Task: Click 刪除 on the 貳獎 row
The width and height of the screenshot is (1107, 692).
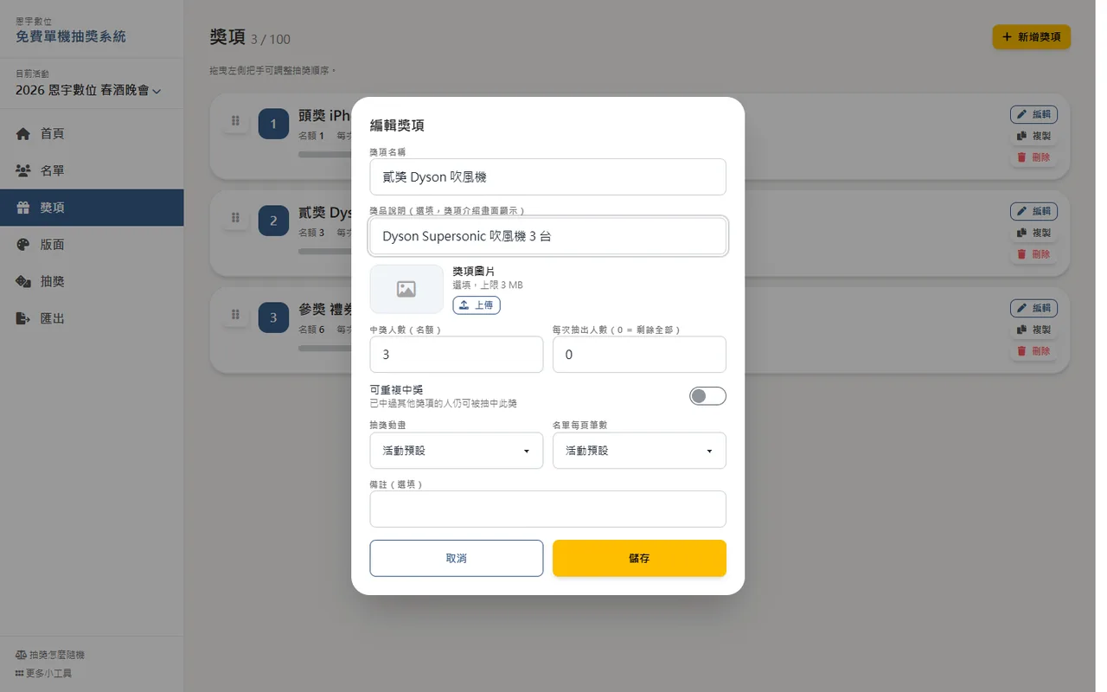Action: click(1033, 254)
